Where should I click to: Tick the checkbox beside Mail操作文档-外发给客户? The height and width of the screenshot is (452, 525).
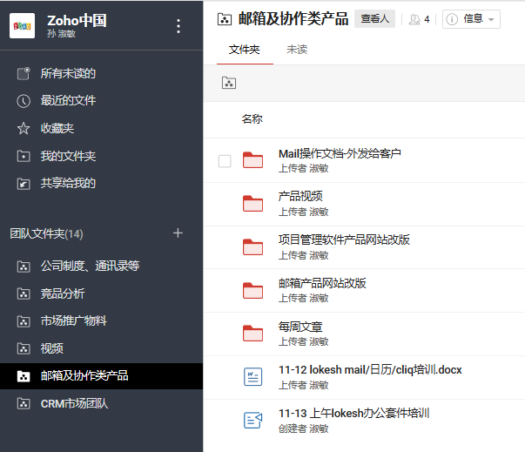225,161
